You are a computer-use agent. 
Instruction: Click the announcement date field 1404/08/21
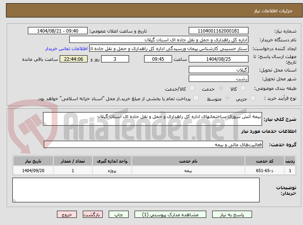coord(58,31)
